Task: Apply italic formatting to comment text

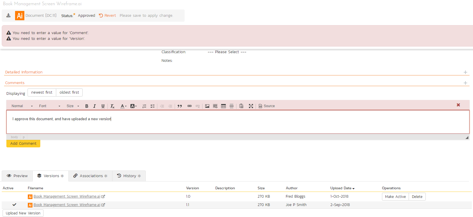Action: (94, 106)
